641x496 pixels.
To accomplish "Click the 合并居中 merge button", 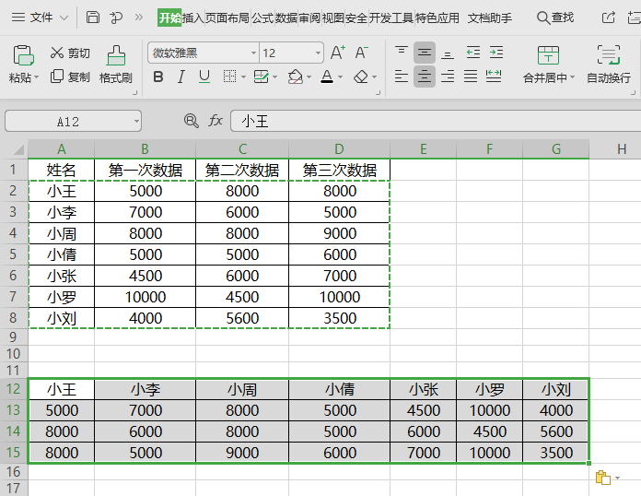I will coord(548,64).
